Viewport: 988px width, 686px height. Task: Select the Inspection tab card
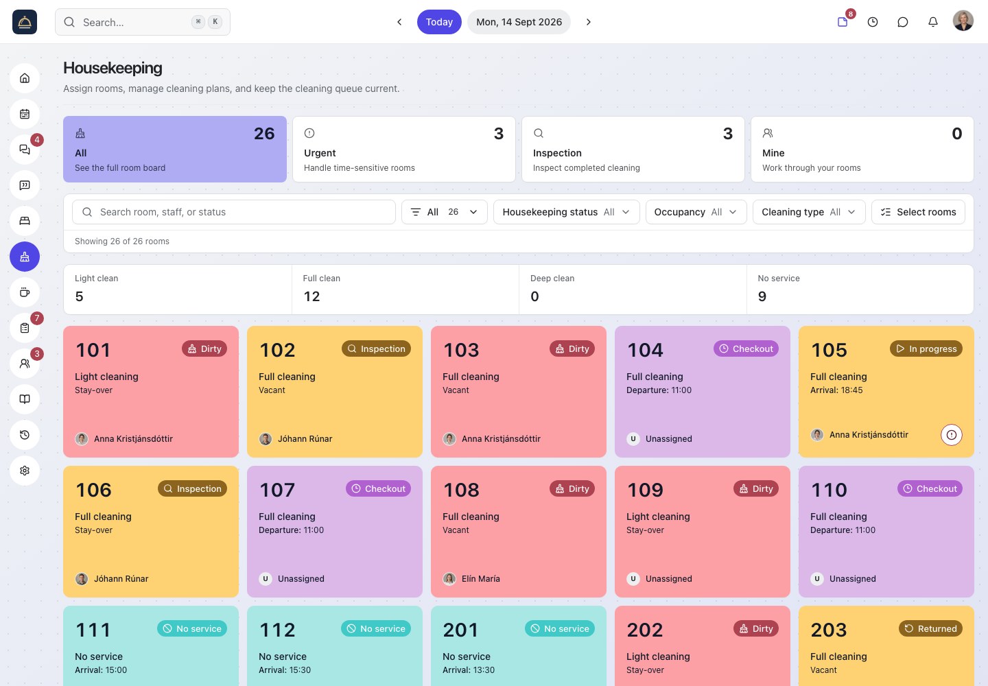click(x=633, y=149)
